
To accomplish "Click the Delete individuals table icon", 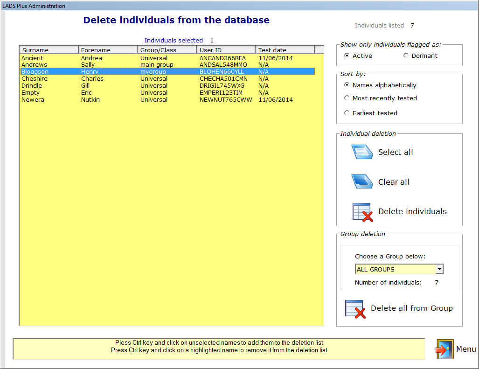I will click(362, 212).
